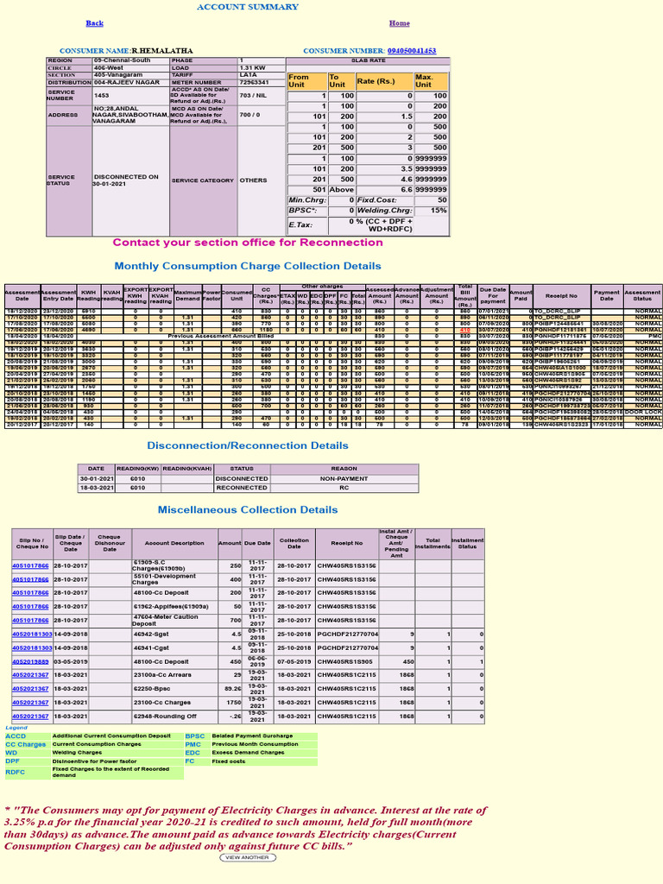Image resolution: width=663 pixels, height=884 pixels.
Task: Click the DOOR LOCK assessment status
Action: point(643,412)
